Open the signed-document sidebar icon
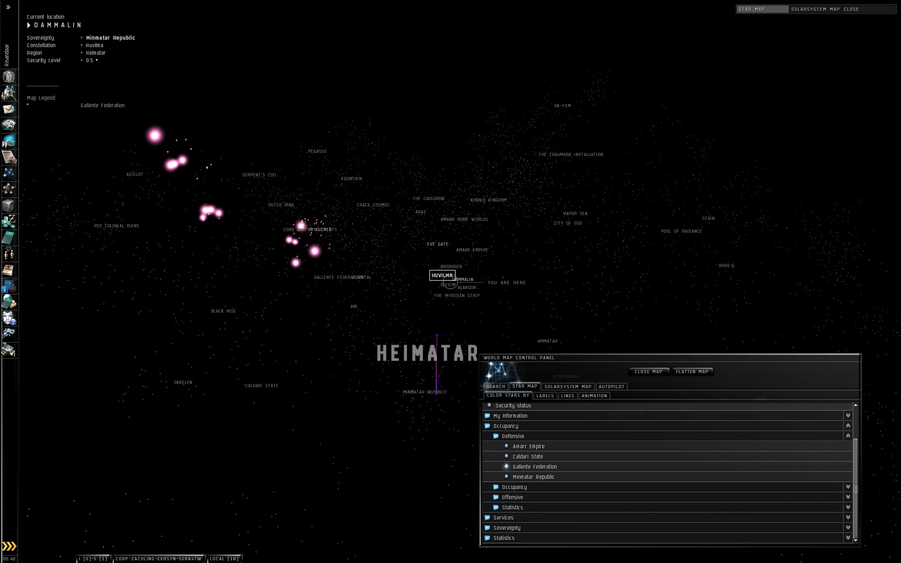The width and height of the screenshot is (901, 563). [x=9, y=158]
